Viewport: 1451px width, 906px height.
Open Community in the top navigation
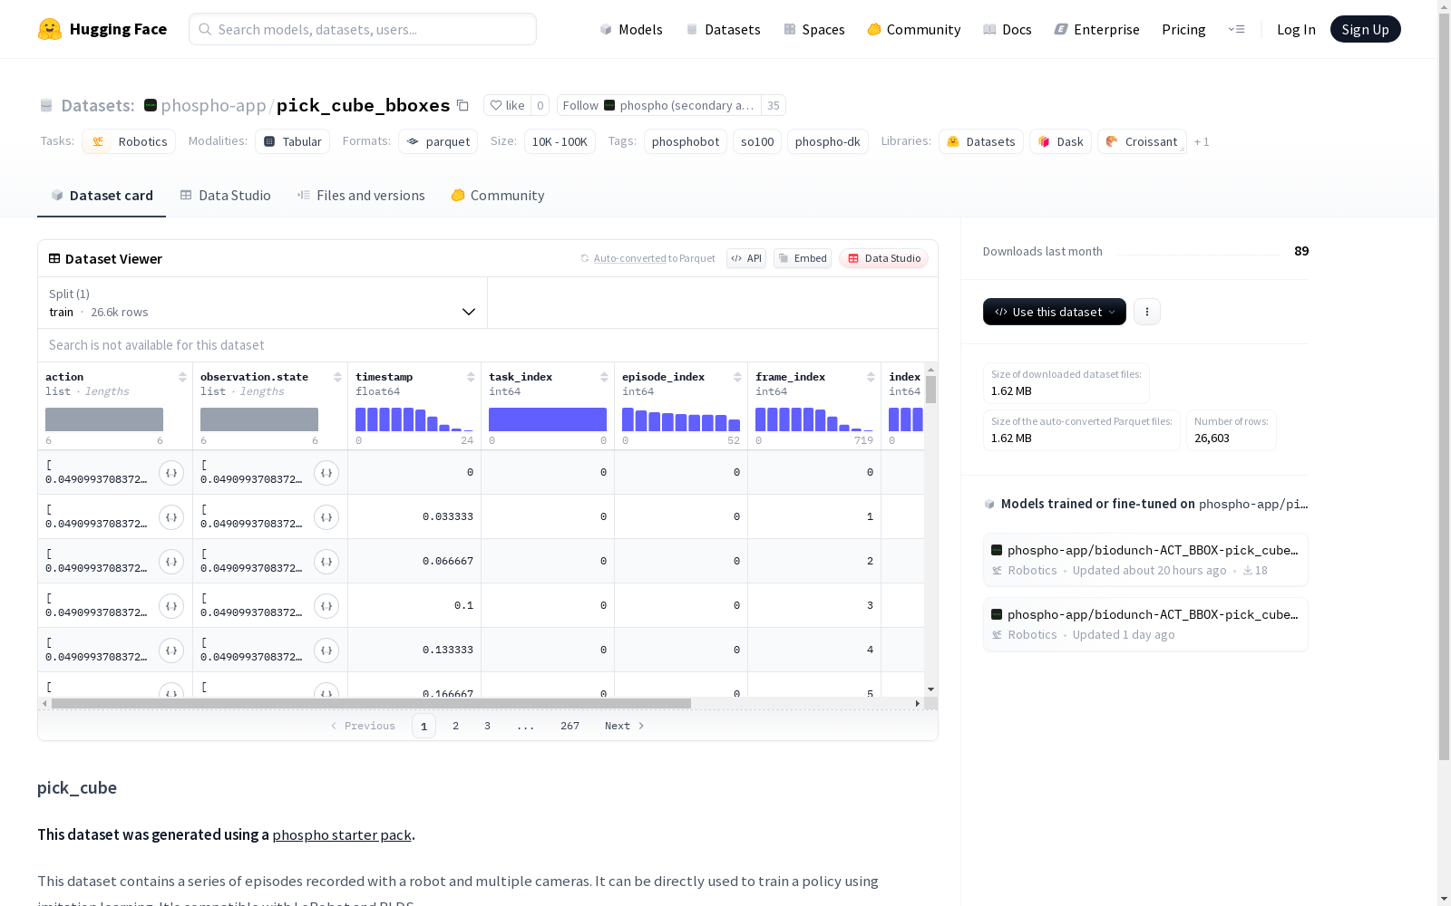point(914,29)
